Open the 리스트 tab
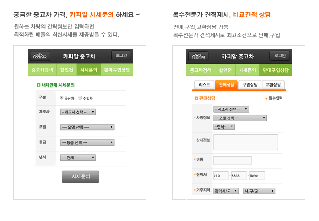 [204, 84]
